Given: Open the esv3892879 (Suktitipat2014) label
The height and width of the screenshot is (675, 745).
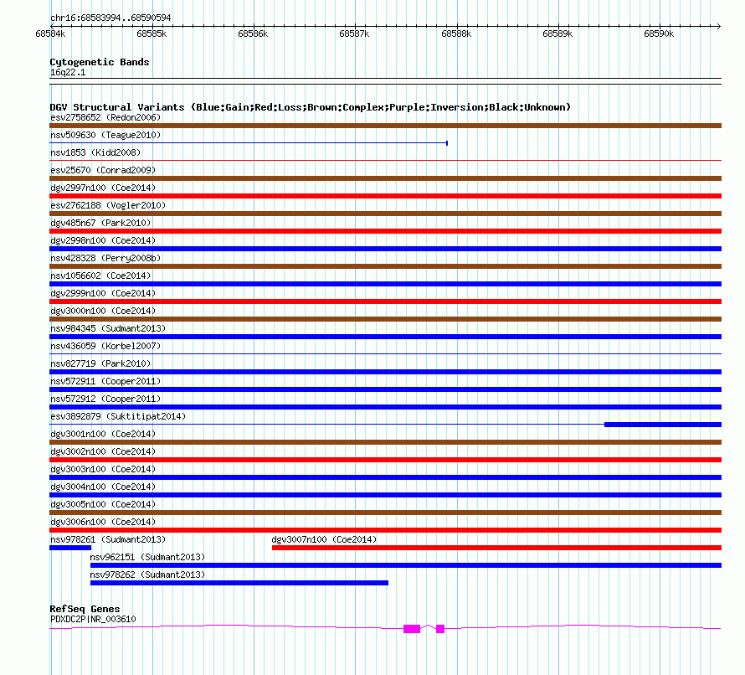Looking at the screenshot, I should click(118, 416).
